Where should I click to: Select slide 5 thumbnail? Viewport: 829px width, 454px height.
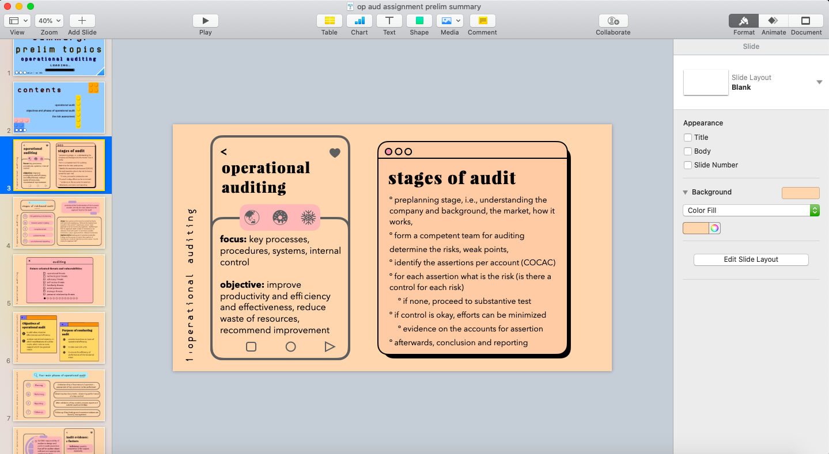pyautogui.click(x=59, y=280)
